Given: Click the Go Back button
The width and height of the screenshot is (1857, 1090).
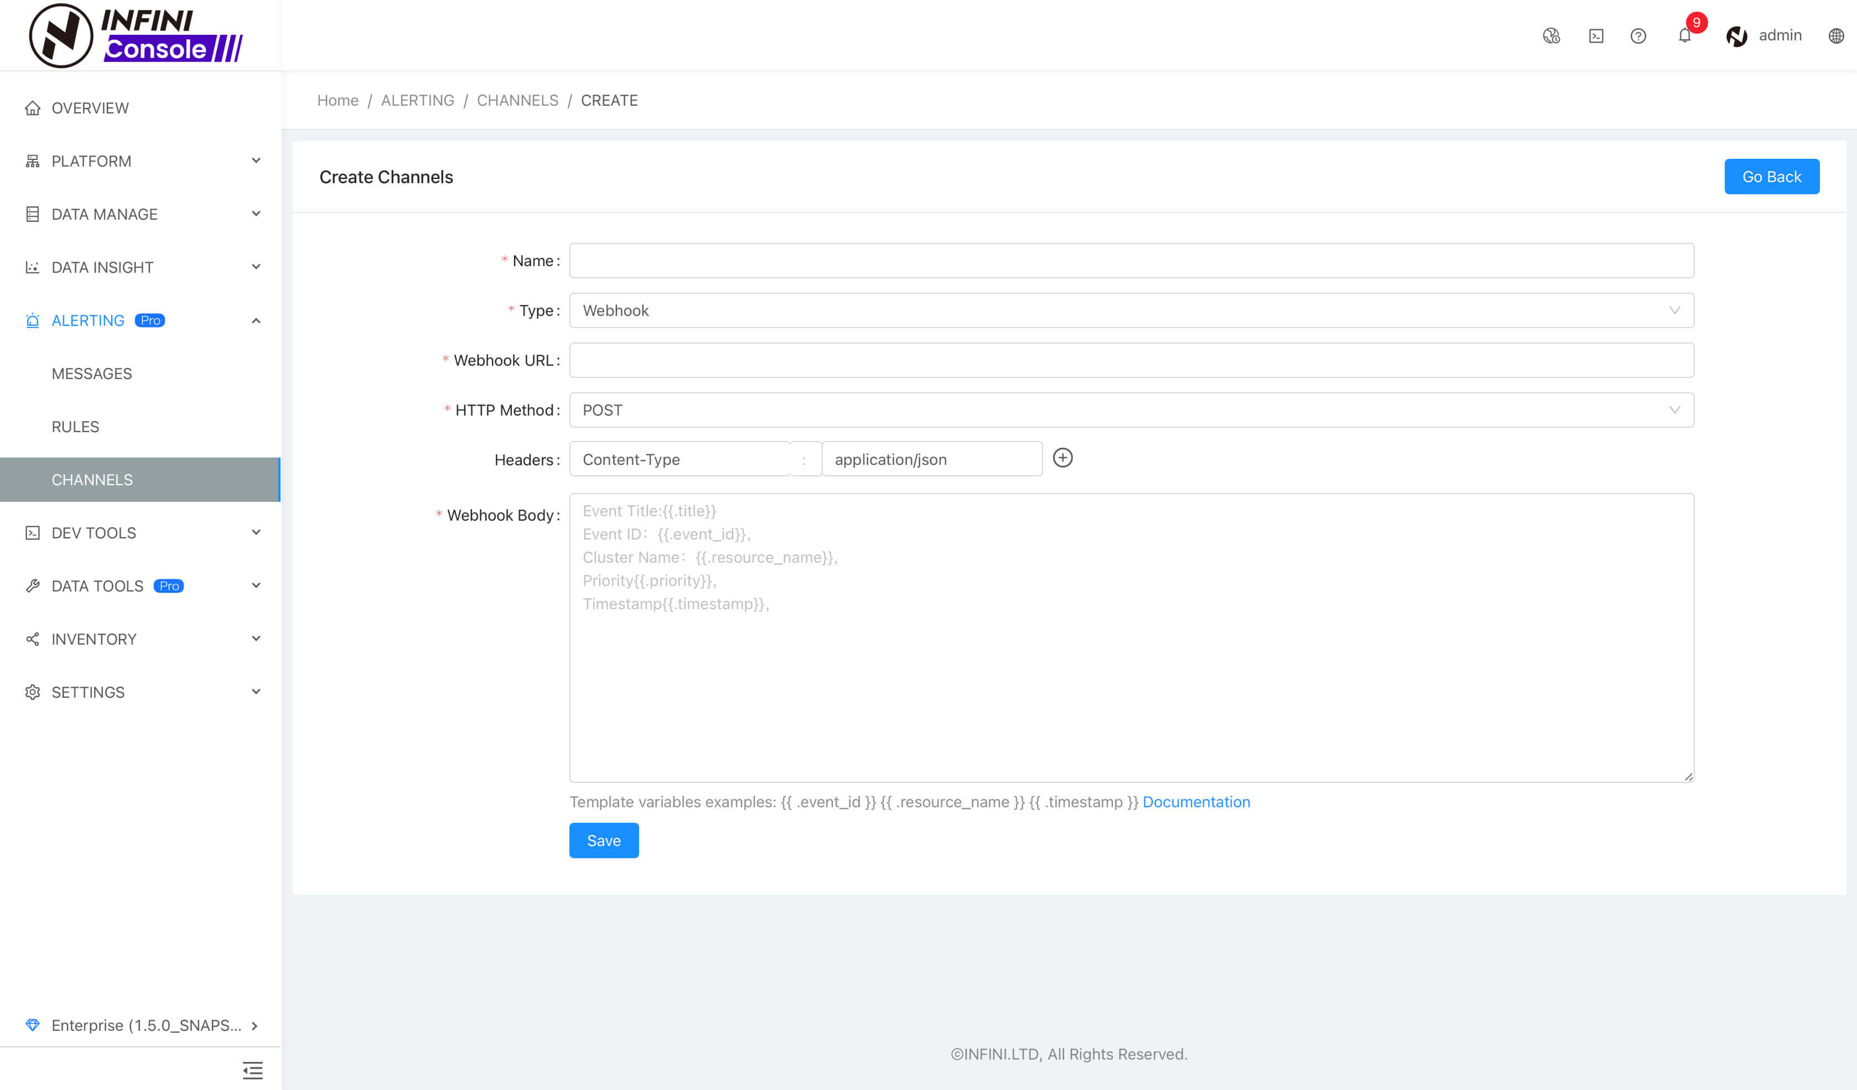Looking at the screenshot, I should tap(1772, 177).
